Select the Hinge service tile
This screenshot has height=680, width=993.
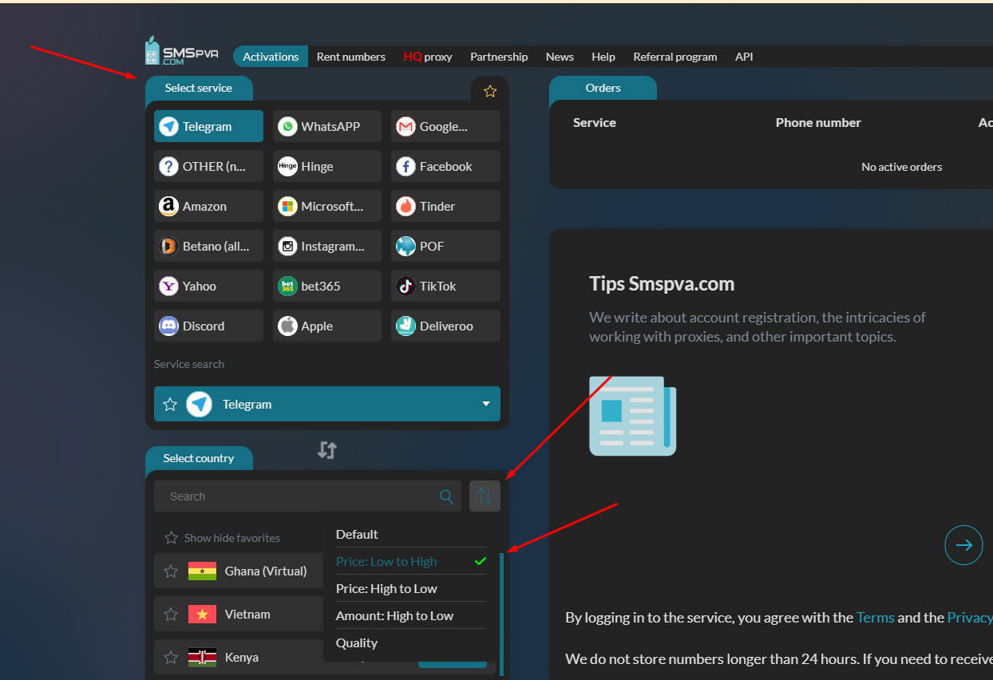click(x=327, y=166)
